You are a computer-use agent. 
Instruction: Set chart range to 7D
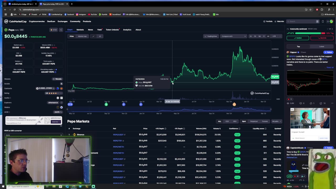click(255, 36)
